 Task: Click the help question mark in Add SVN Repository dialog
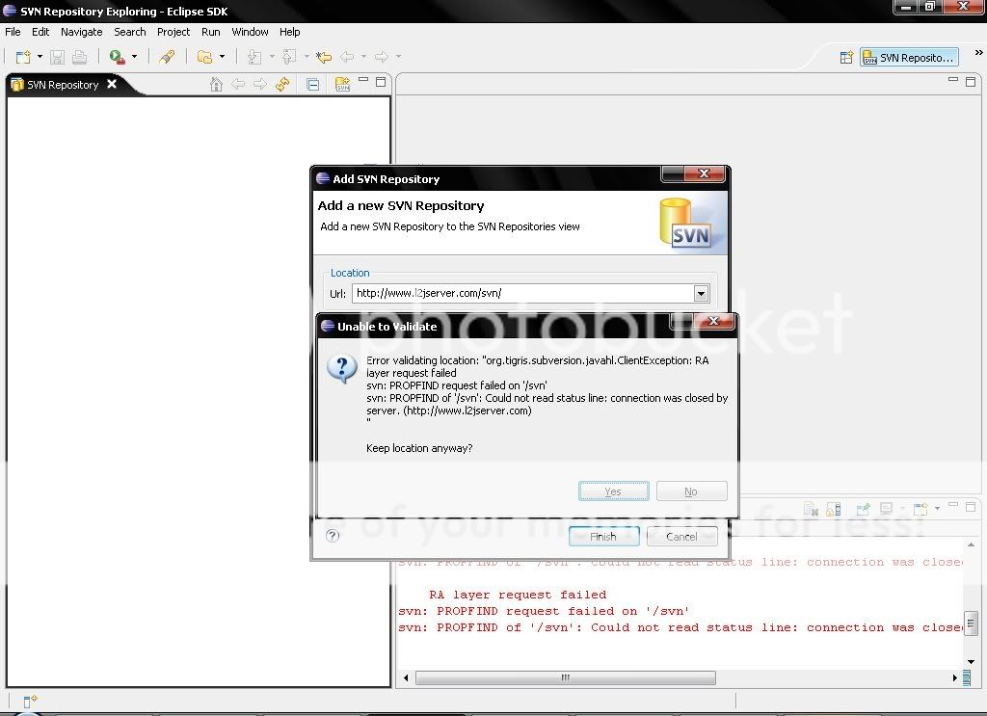pos(333,536)
